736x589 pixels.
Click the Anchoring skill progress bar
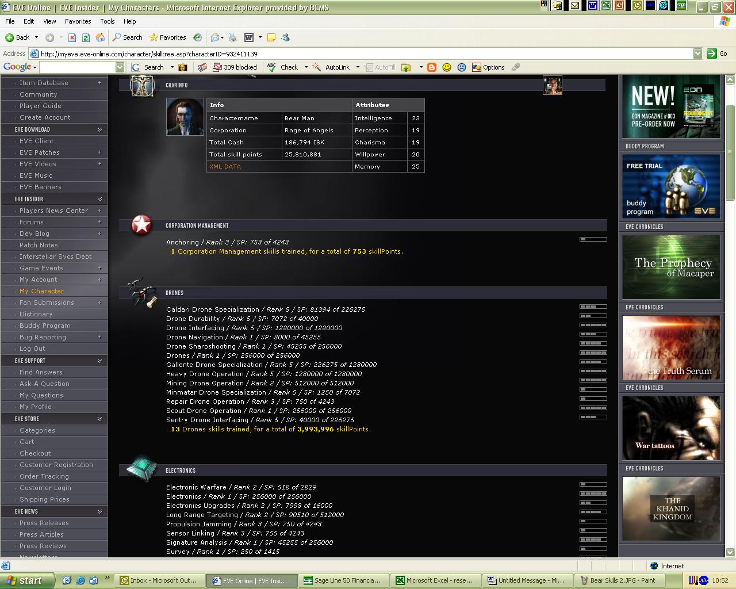tap(593, 239)
